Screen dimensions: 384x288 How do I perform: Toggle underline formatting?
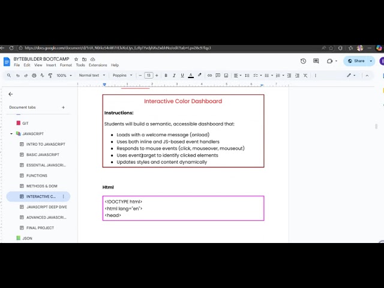pyautogui.click(x=182, y=76)
